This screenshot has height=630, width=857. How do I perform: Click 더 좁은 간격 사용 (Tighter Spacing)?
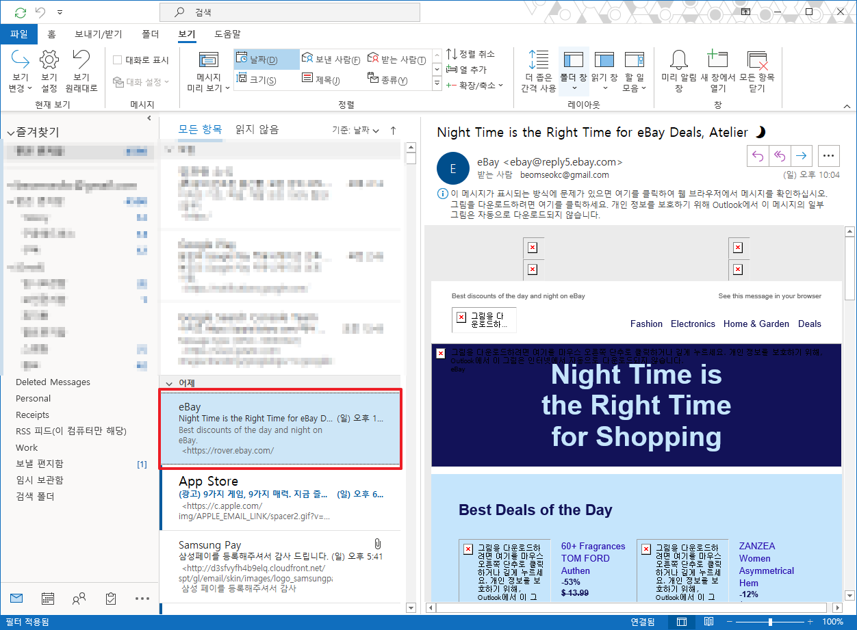pyautogui.click(x=539, y=72)
